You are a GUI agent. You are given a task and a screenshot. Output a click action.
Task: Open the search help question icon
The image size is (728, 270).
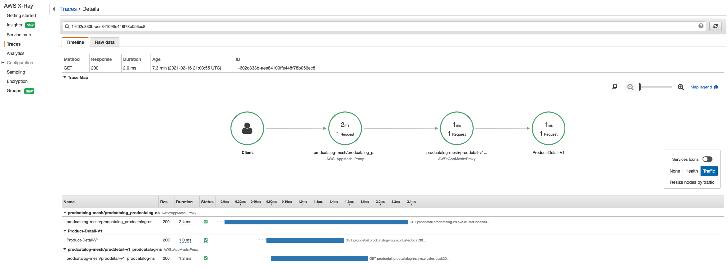click(x=701, y=26)
